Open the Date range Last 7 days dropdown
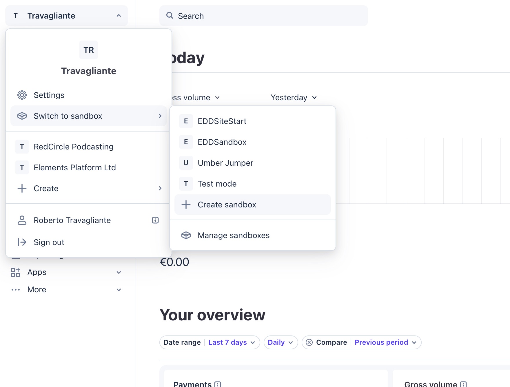This screenshot has height=387, width=510. point(210,342)
